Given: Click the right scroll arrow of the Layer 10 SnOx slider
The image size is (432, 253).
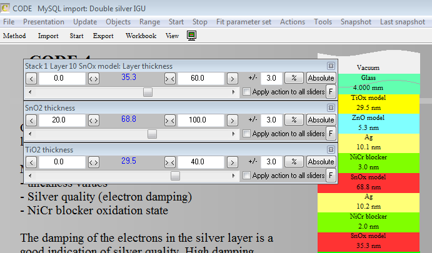Looking at the screenshot, I should click(237, 92).
